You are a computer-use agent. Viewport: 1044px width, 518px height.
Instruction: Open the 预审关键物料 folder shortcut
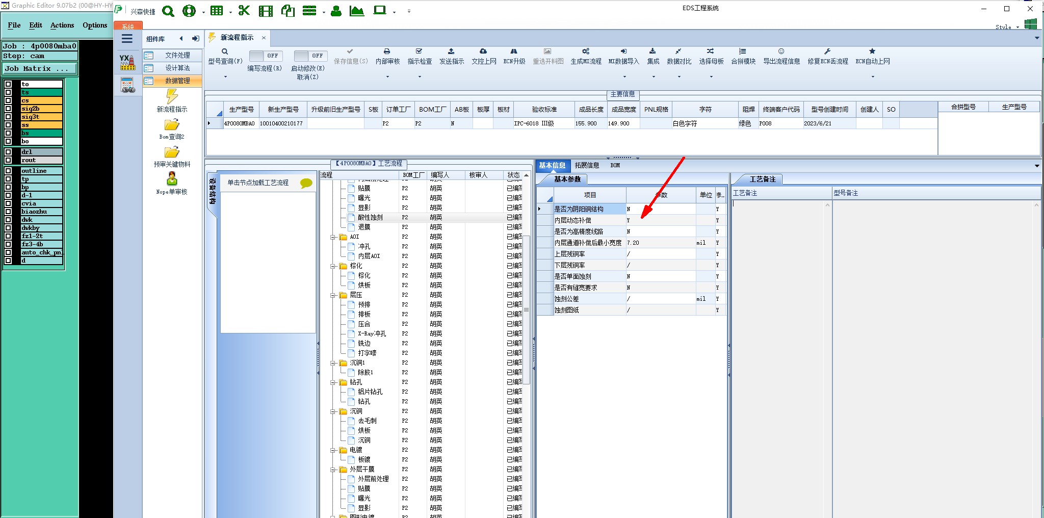click(x=172, y=157)
